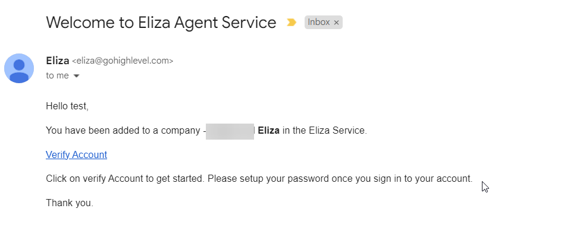Click the "to me" recipient text
This screenshot has height=243, width=586.
57,75
